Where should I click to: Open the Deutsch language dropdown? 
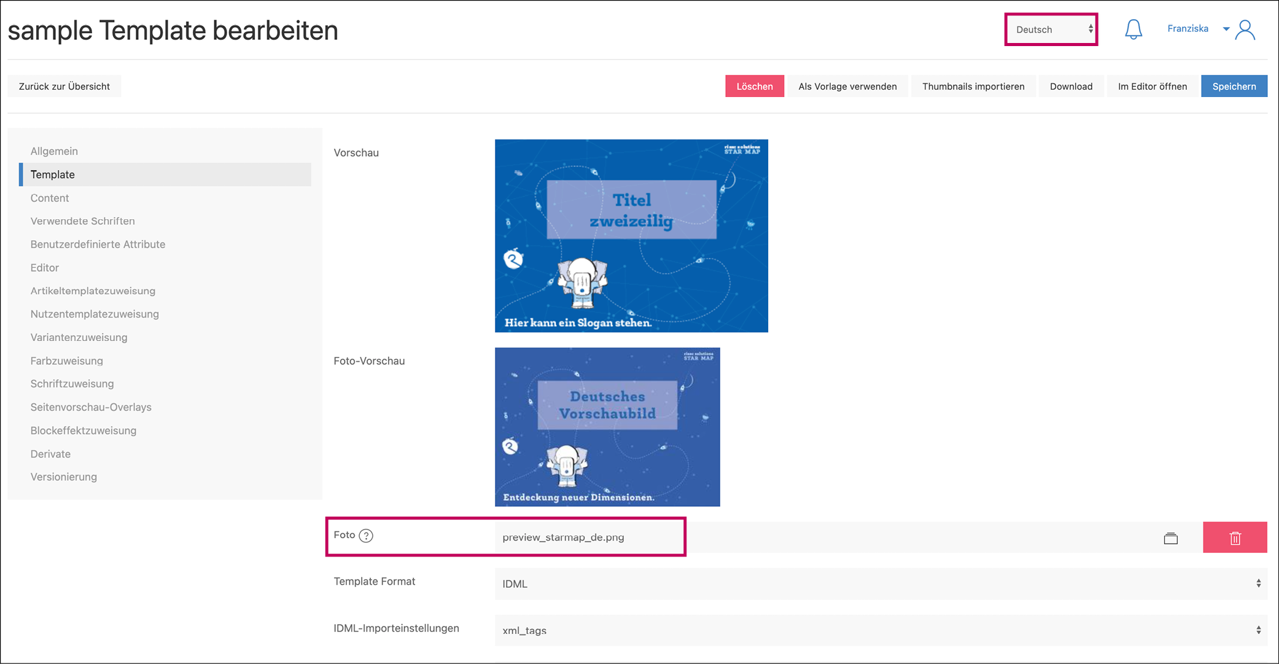pos(1051,29)
